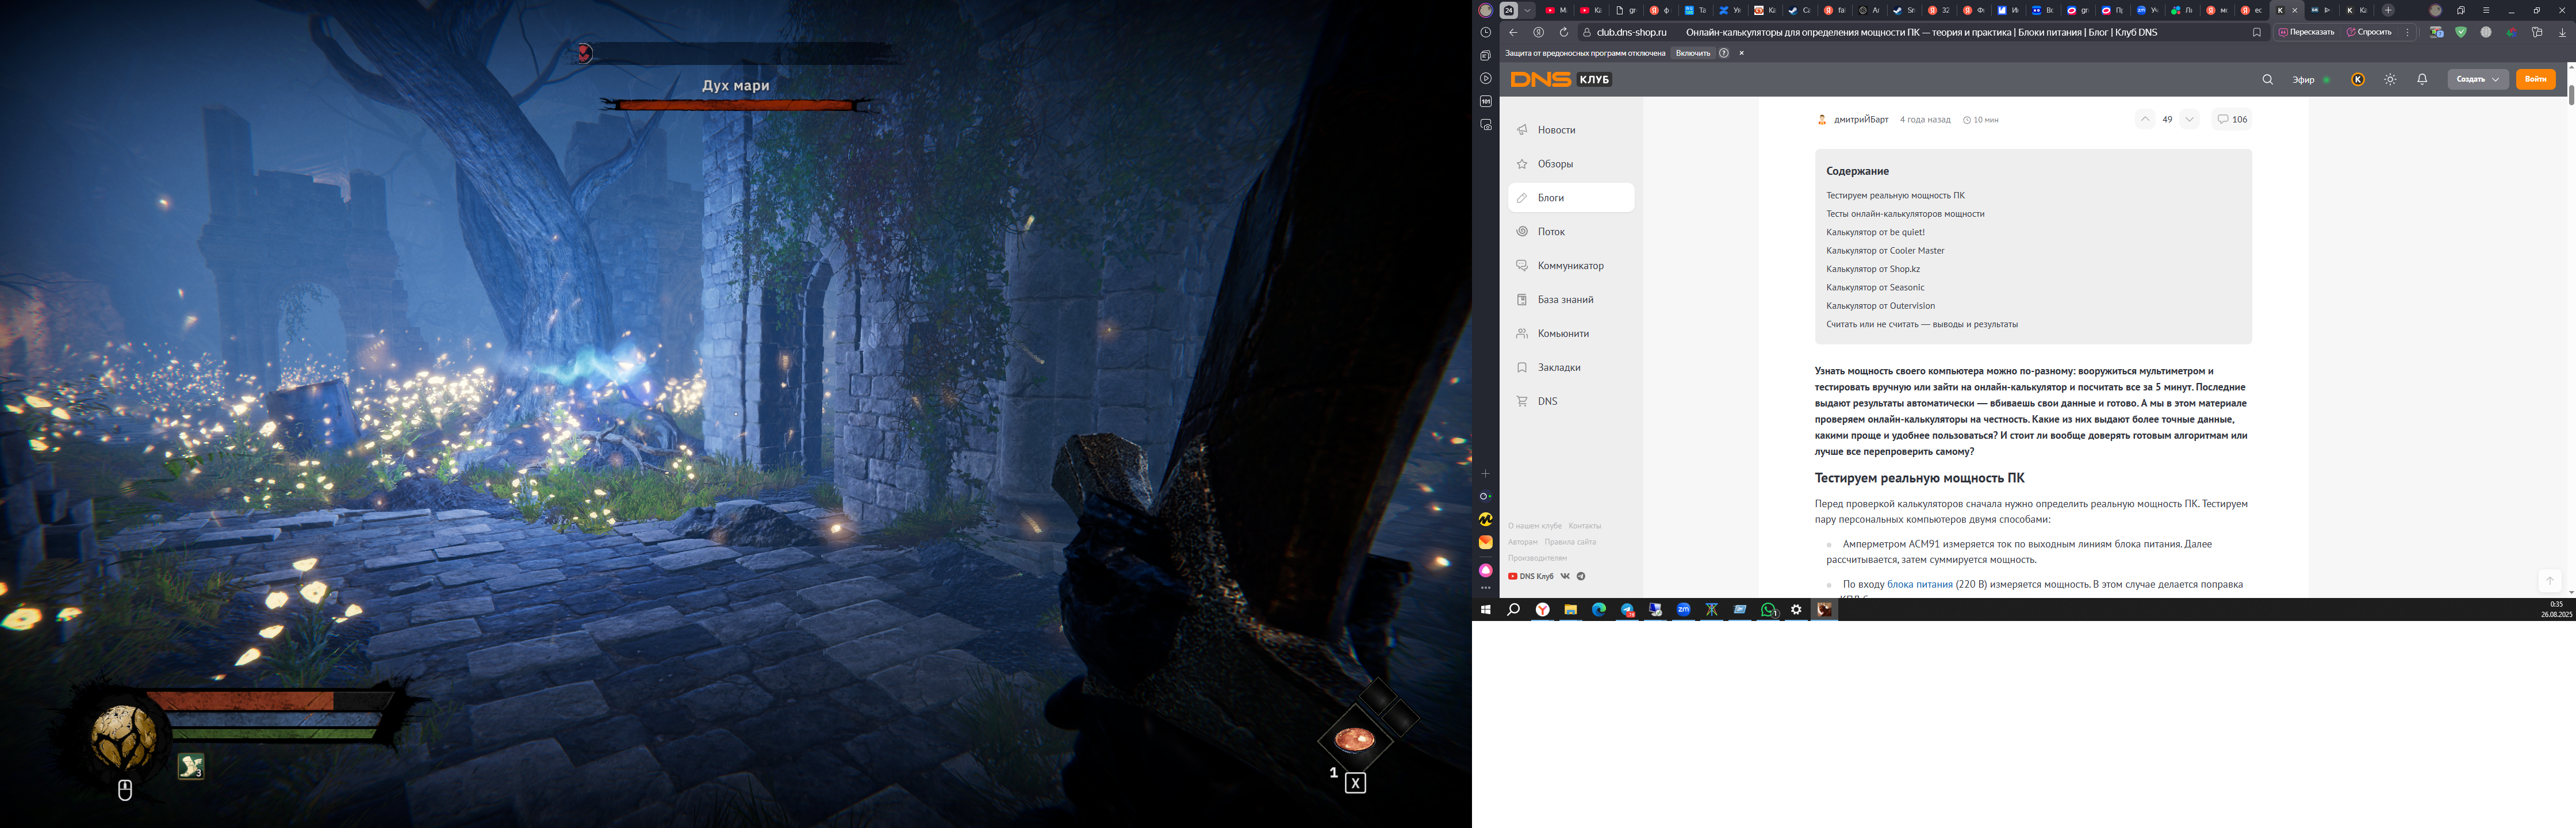
Task: Click the browser downloads arrow icon
Action: click(x=2562, y=33)
